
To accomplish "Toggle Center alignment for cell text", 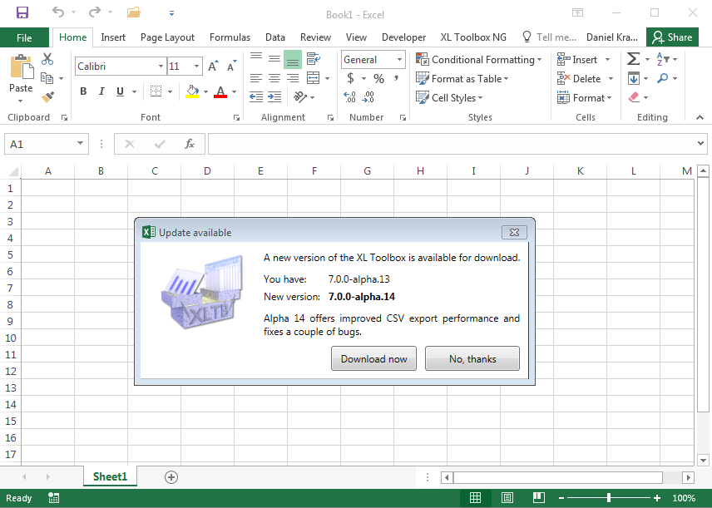I will coord(274,78).
